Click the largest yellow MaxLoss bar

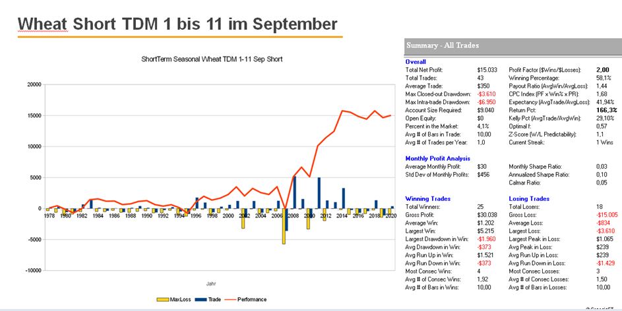click(x=284, y=226)
